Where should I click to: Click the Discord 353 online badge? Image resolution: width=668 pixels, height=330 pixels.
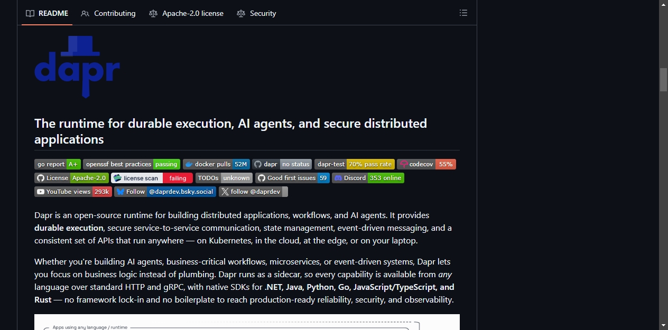pyautogui.click(x=368, y=178)
